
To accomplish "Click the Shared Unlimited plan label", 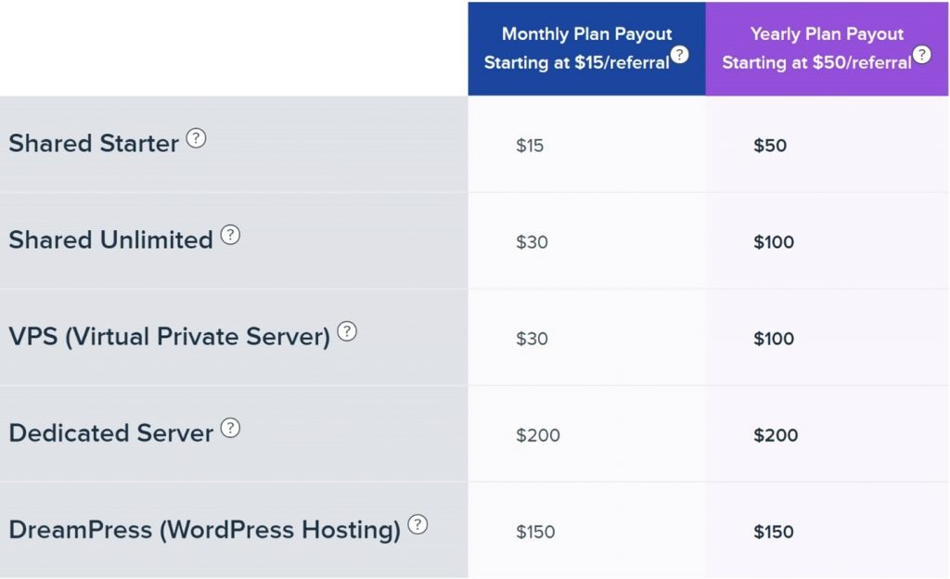I will click(x=111, y=239).
